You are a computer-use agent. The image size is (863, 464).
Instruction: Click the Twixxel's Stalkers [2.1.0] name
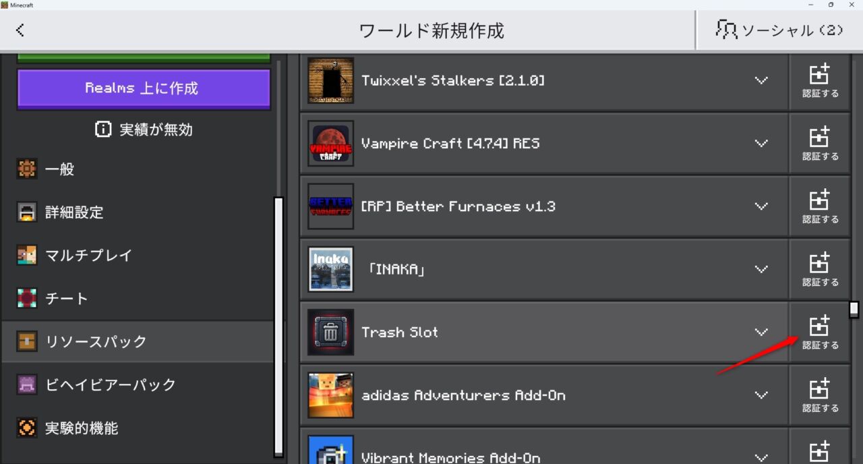tap(453, 81)
